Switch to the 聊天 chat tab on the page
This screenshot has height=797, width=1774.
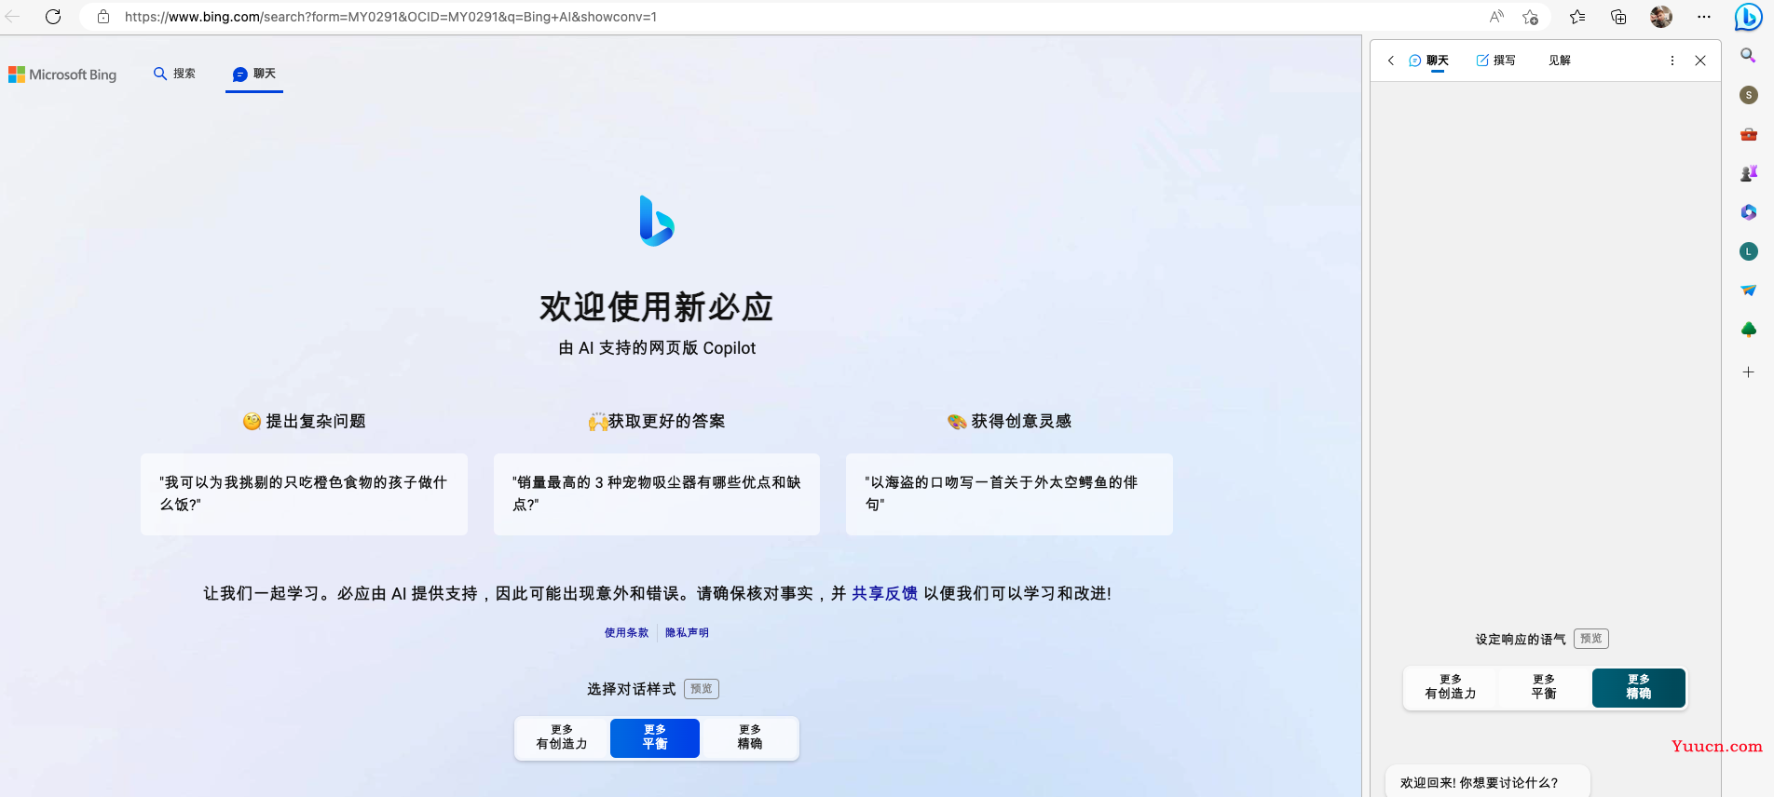(254, 74)
